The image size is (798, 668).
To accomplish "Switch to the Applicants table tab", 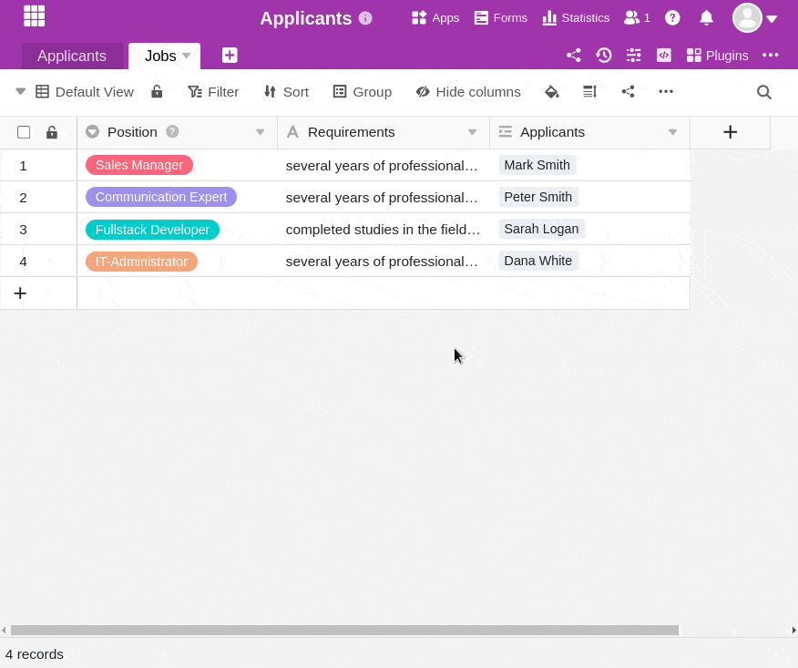I will pos(72,56).
